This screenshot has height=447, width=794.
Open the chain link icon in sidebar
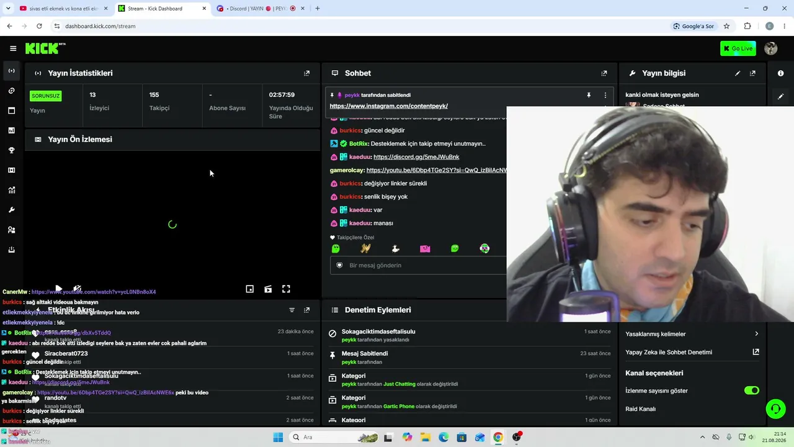pyautogui.click(x=11, y=91)
